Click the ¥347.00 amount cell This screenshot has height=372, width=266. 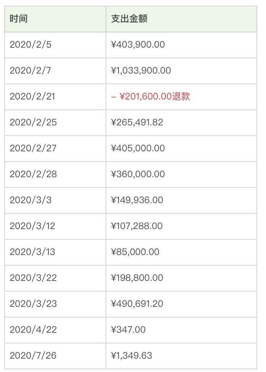click(x=128, y=330)
